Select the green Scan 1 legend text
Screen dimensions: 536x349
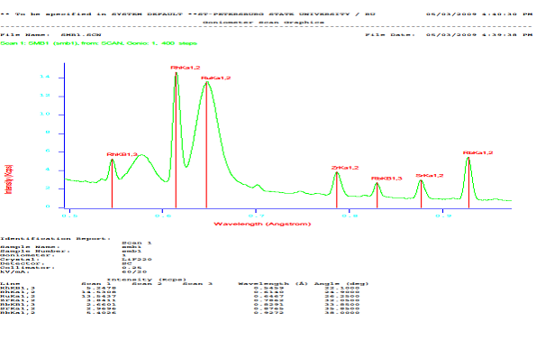(98, 43)
